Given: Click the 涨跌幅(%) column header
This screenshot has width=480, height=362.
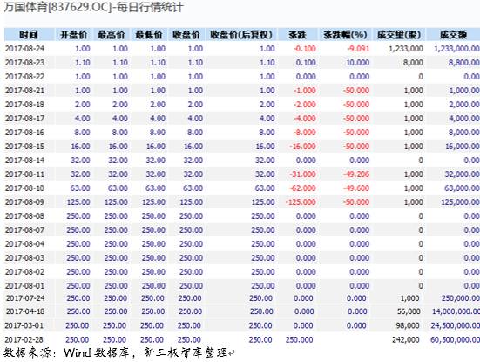Looking at the screenshot, I should [x=345, y=35].
